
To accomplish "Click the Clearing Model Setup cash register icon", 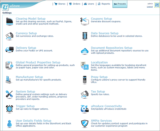I will (10, 21).
